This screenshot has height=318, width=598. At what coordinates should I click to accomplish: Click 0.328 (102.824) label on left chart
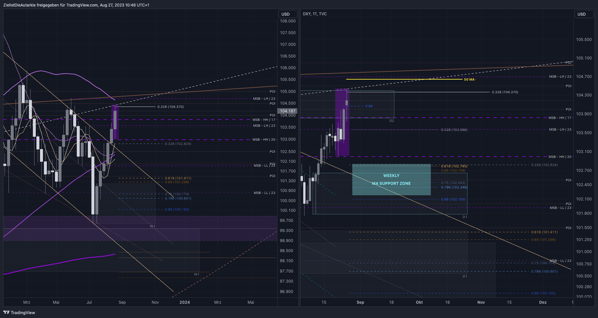pyautogui.click(x=178, y=144)
